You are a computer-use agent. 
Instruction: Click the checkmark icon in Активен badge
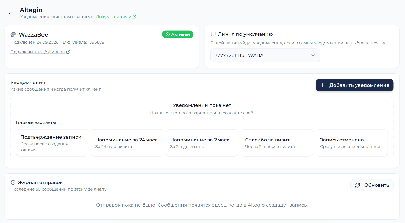tap(168, 34)
